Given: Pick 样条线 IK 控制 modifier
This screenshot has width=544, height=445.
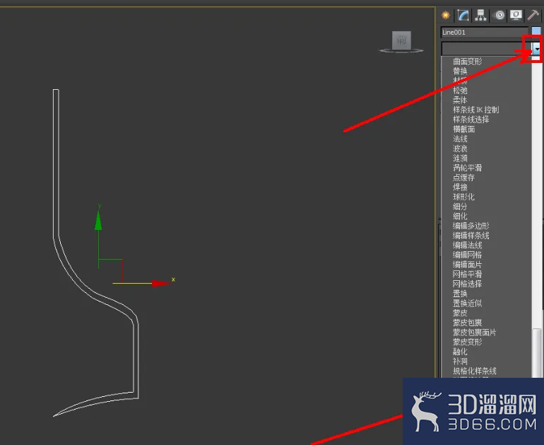Looking at the screenshot, I should 475,110.
